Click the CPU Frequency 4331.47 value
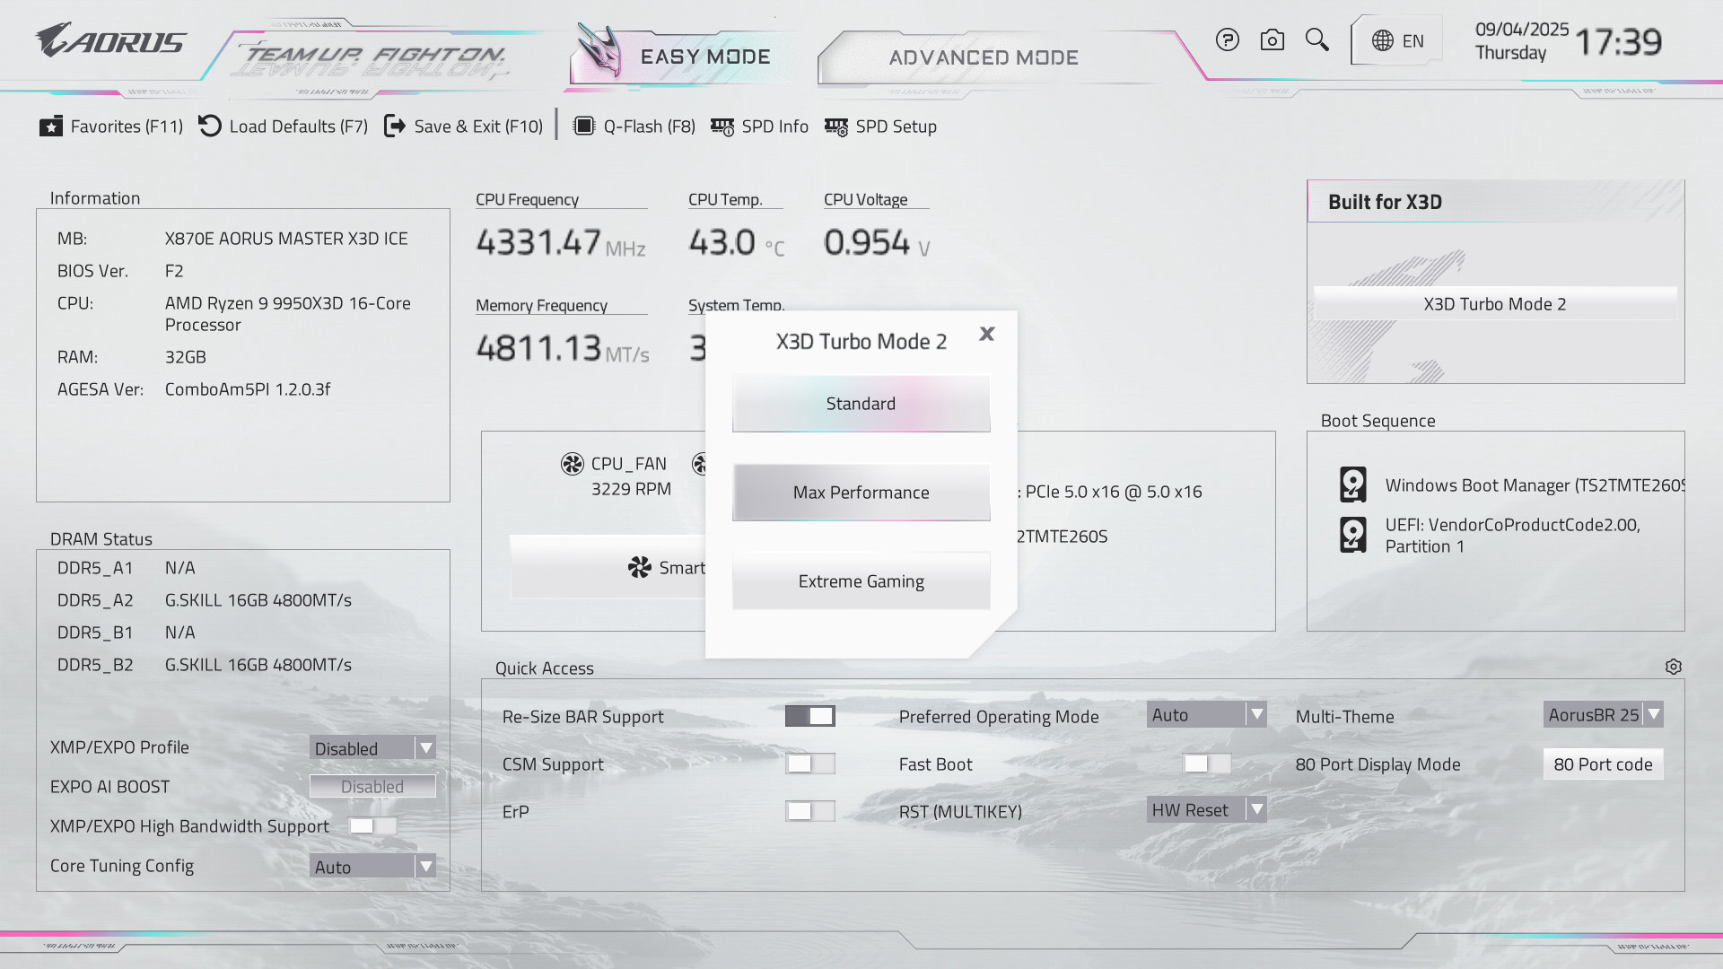This screenshot has width=1723, height=969. (538, 242)
